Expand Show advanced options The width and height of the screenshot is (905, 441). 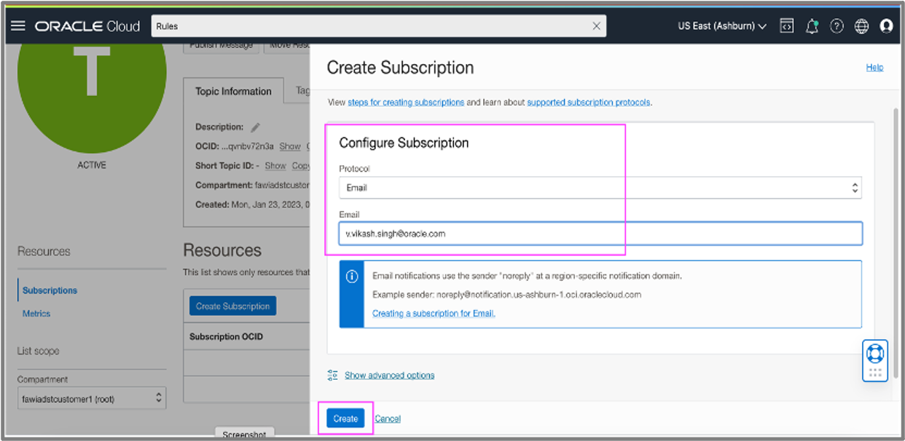tap(390, 375)
